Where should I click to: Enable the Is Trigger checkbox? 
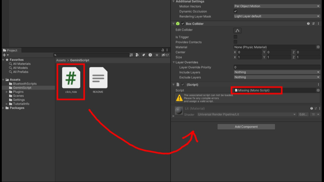235,37
